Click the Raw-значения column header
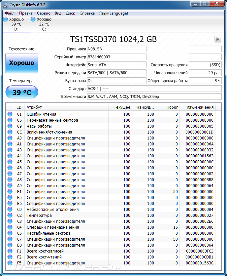227x276 pixels. pos(198,107)
